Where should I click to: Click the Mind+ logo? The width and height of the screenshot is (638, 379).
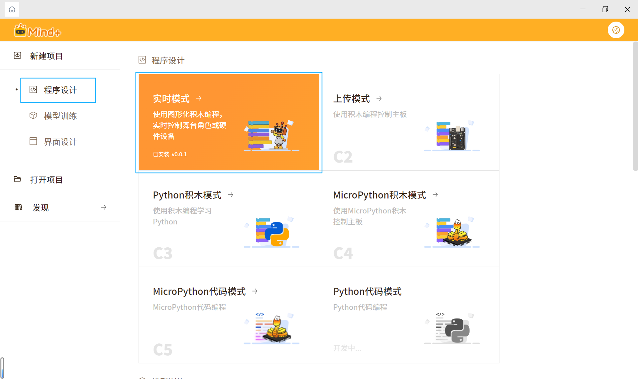coord(38,31)
